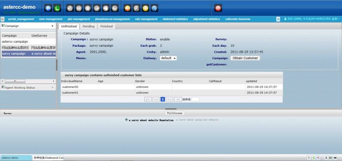Click the customer01 row
Screen dimensions: 342x161
point(172,93)
